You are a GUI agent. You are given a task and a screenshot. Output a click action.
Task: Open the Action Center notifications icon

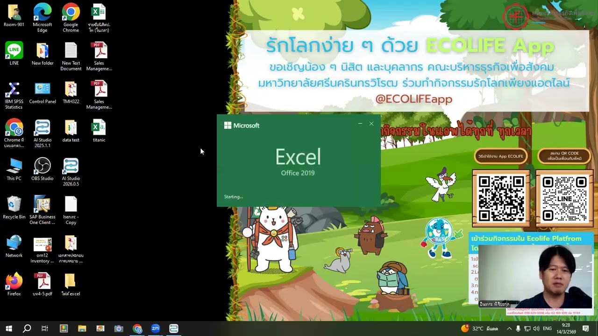(x=586, y=329)
